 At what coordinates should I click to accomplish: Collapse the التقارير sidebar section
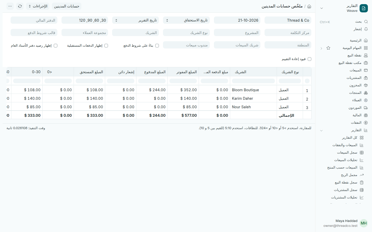[x=321, y=130]
